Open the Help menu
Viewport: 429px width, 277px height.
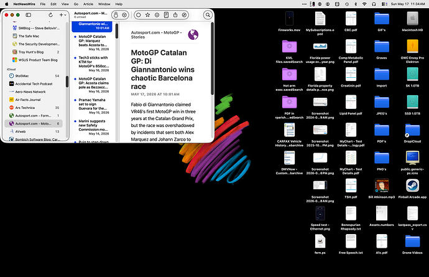[x=119, y=4]
